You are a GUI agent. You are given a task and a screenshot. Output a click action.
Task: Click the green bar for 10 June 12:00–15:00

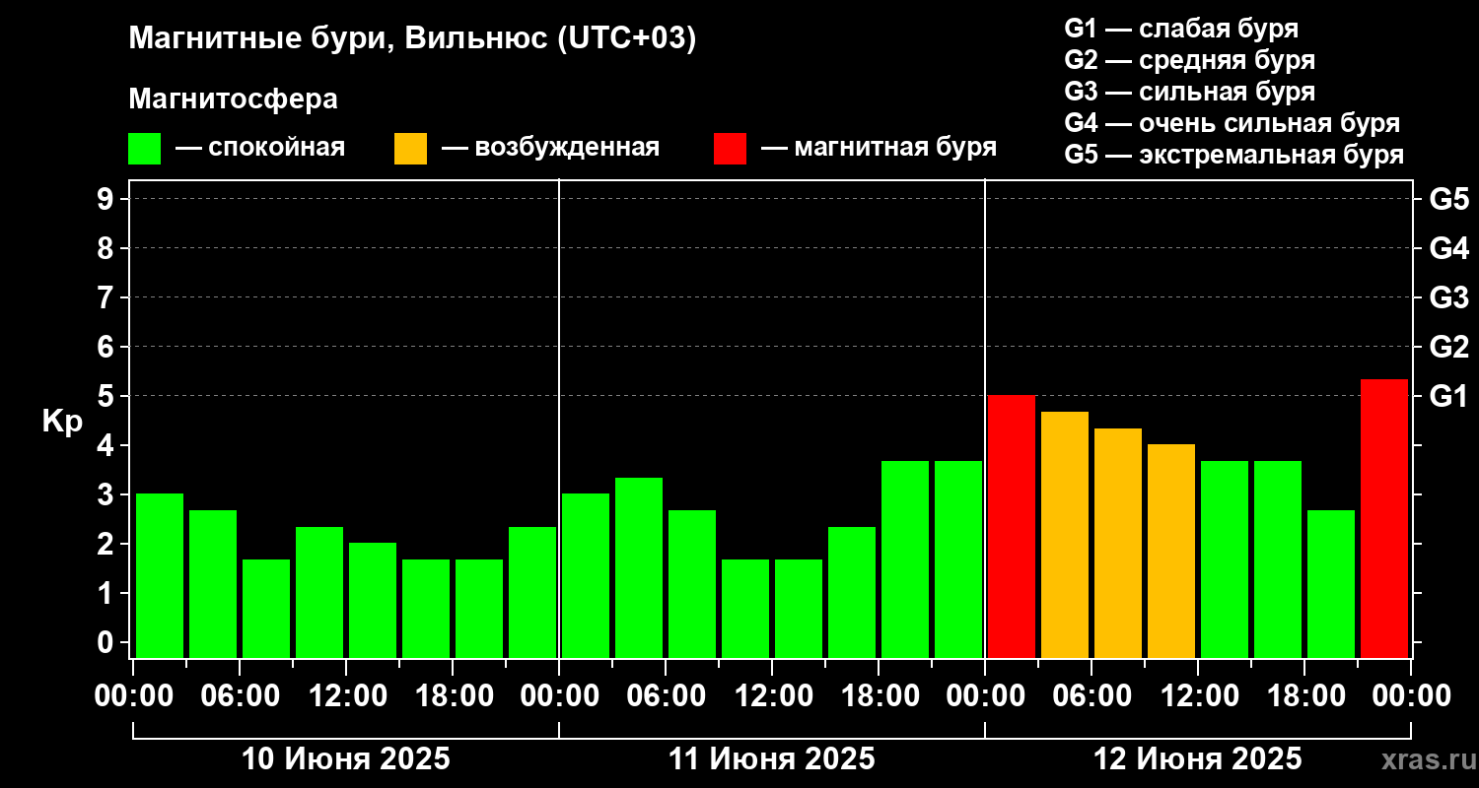click(x=373, y=600)
